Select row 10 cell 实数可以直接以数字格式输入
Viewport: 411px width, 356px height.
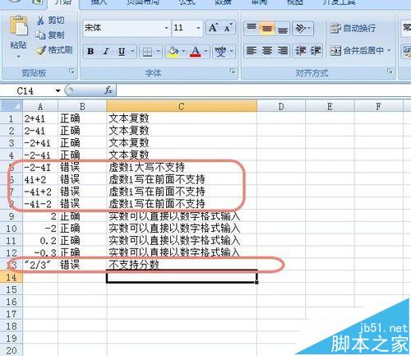pos(182,229)
